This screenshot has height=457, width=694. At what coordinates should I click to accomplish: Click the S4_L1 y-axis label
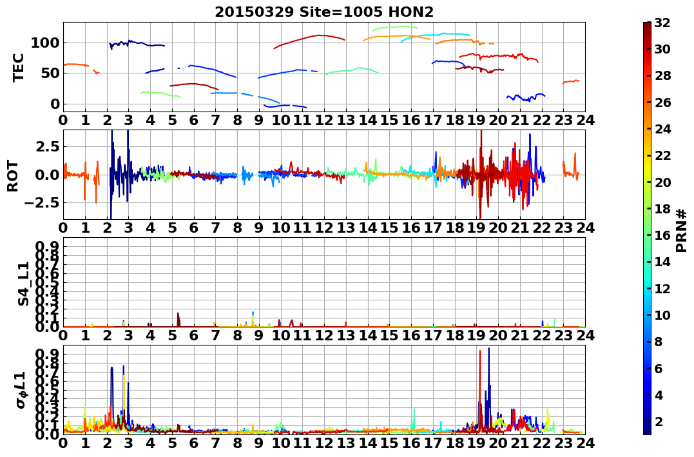[x=23, y=284]
